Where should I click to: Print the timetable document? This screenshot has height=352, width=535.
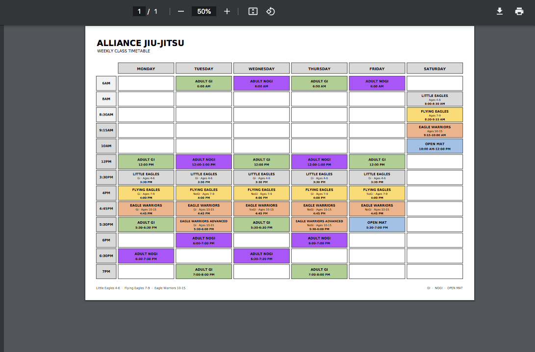click(x=519, y=12)
